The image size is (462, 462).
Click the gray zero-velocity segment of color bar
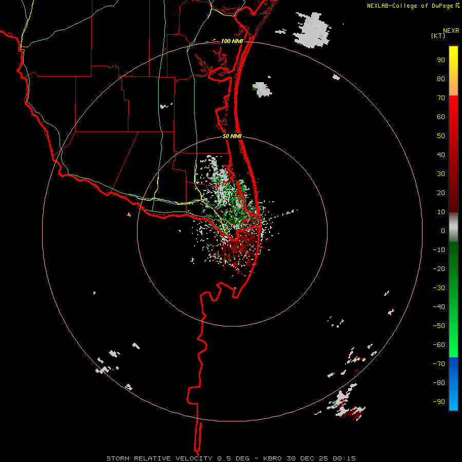[x=453, y=227]
